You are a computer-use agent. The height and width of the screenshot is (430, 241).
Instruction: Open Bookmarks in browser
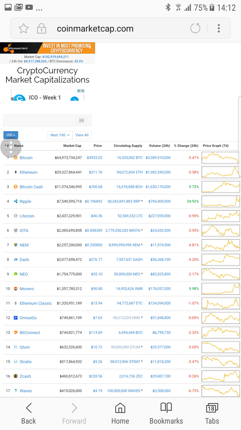tap(166, 413)
